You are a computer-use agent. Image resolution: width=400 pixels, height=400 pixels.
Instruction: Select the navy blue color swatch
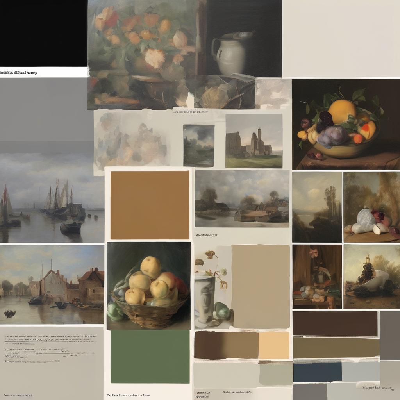[x=317, y=371]
